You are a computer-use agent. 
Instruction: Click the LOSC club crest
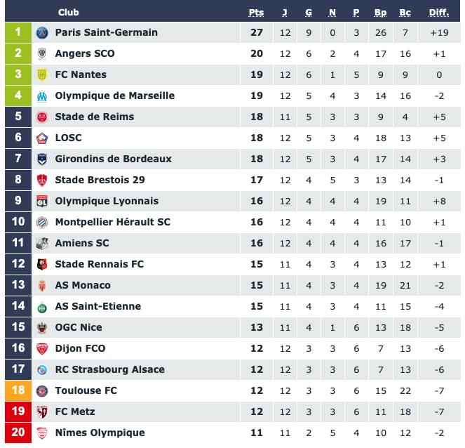coord(42,138)
